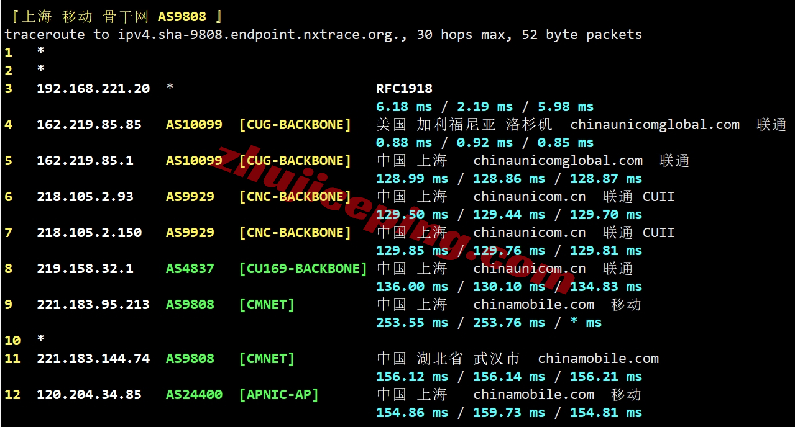Click latency value 154.81 ms
Image resolution: width=795 pixels, height=427 pixels.
pos(606,413)
